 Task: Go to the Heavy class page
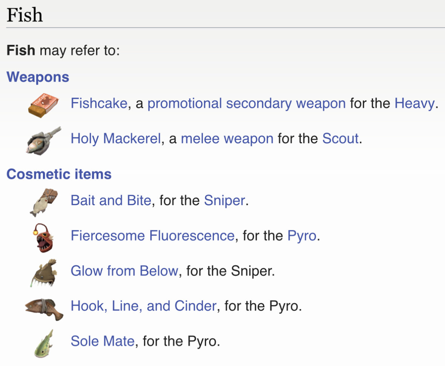[414, 103]
